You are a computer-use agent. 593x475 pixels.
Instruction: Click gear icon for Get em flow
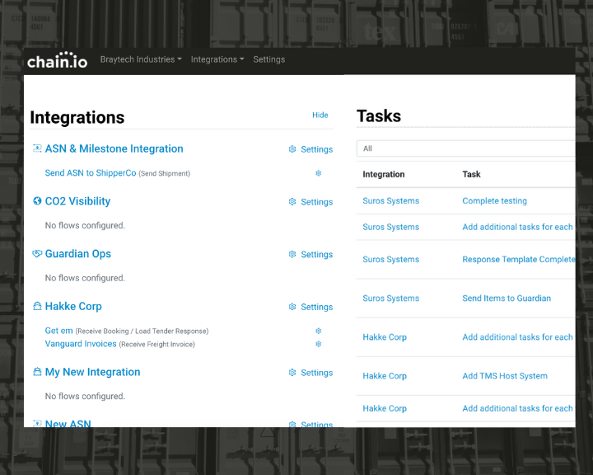tap(319, 331)
